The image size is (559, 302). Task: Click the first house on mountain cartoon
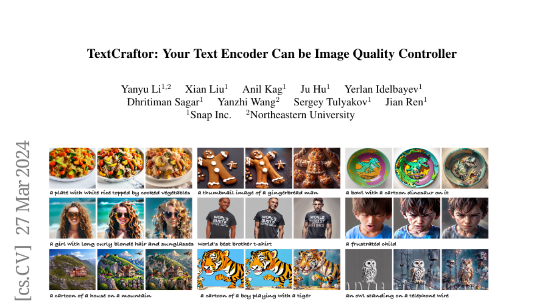tap(72, 269)
